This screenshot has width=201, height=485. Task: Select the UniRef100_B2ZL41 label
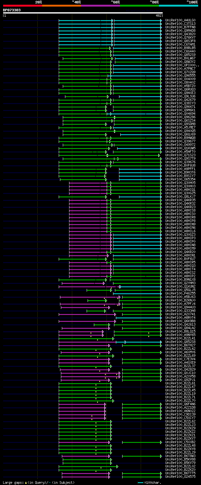coord(180,338)
